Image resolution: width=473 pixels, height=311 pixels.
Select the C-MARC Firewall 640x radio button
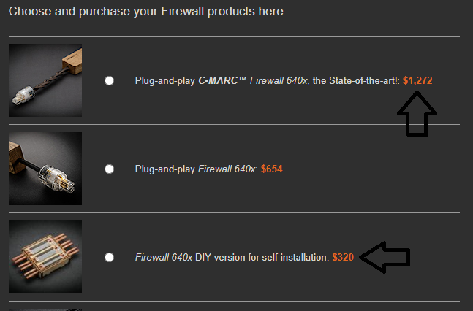coord(109,81)
